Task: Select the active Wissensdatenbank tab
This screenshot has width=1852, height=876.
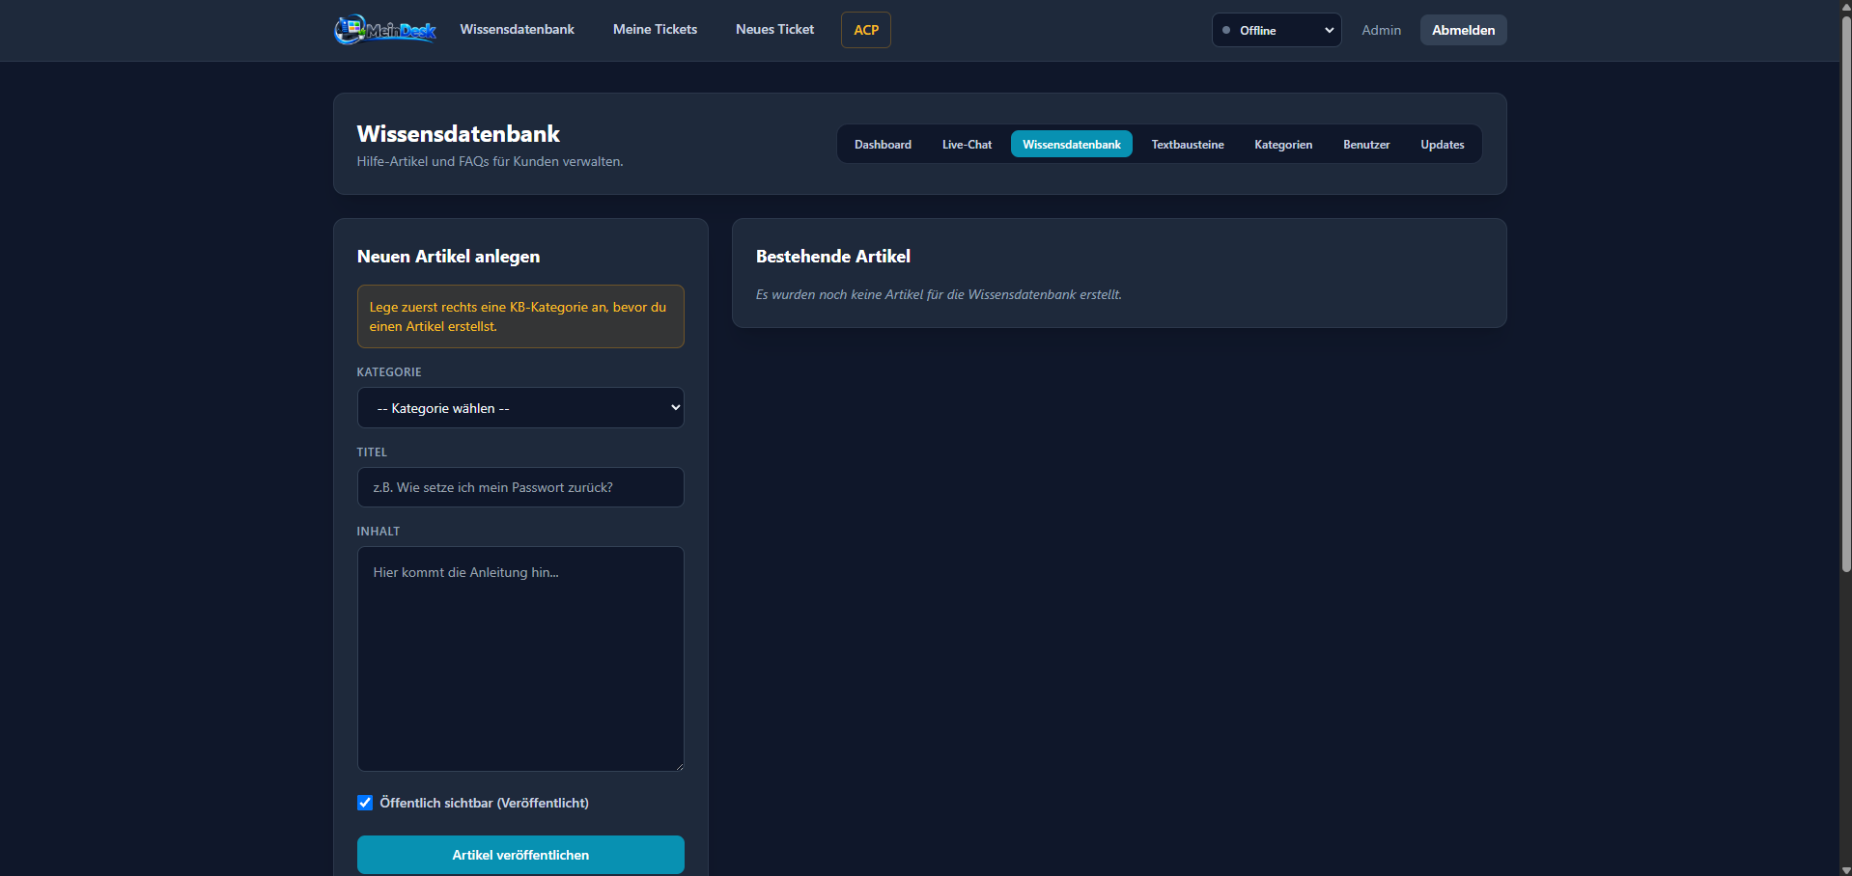Action: click(x=1072, y=145)
